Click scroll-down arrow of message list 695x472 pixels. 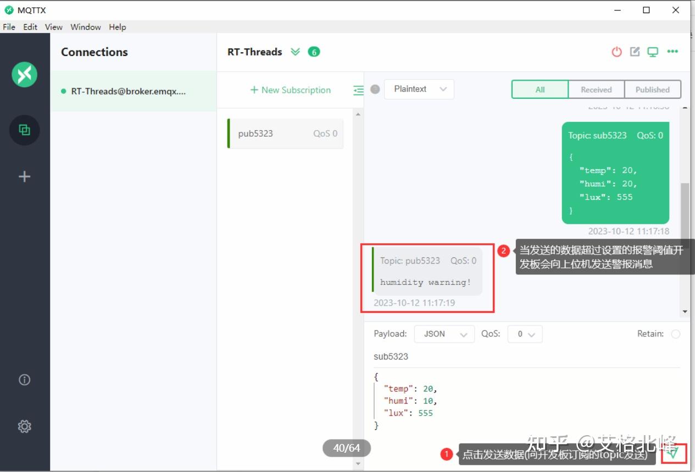coord(685,312)
